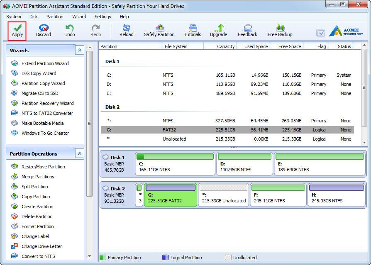Viewport: 371px width, 265px height.
Task: Start the Extend Partition Wizard
Action: click(45, 63)
